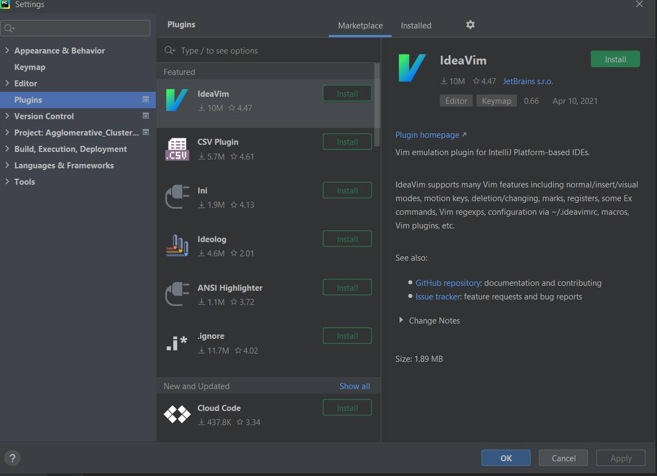The height and width of the screenshot is (476, 657).
Task: Click the Ideolog plugin icon
Action: (177, 246)
